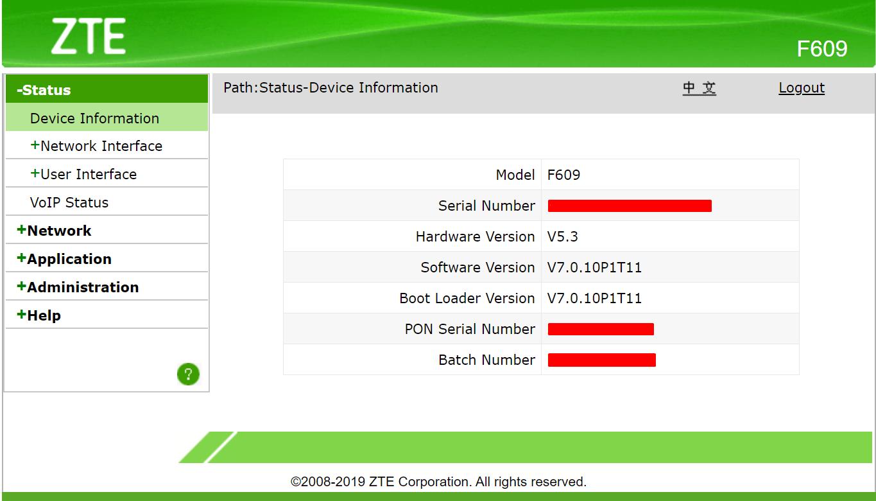The image size is (876, 501).
Task: Click the ZTE logo in header
Action: tap(89, 37)
